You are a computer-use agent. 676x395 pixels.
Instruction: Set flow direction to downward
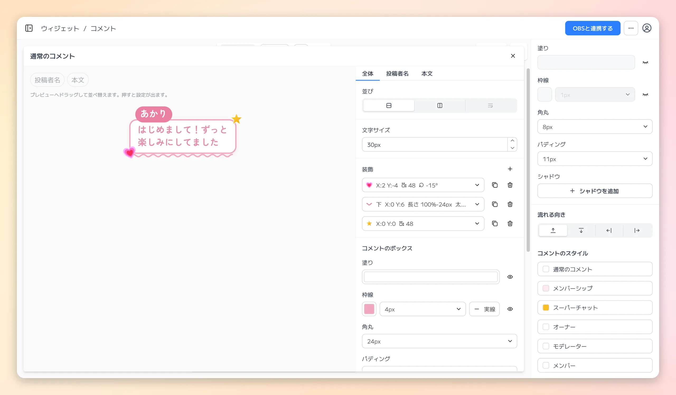(581, 230)
